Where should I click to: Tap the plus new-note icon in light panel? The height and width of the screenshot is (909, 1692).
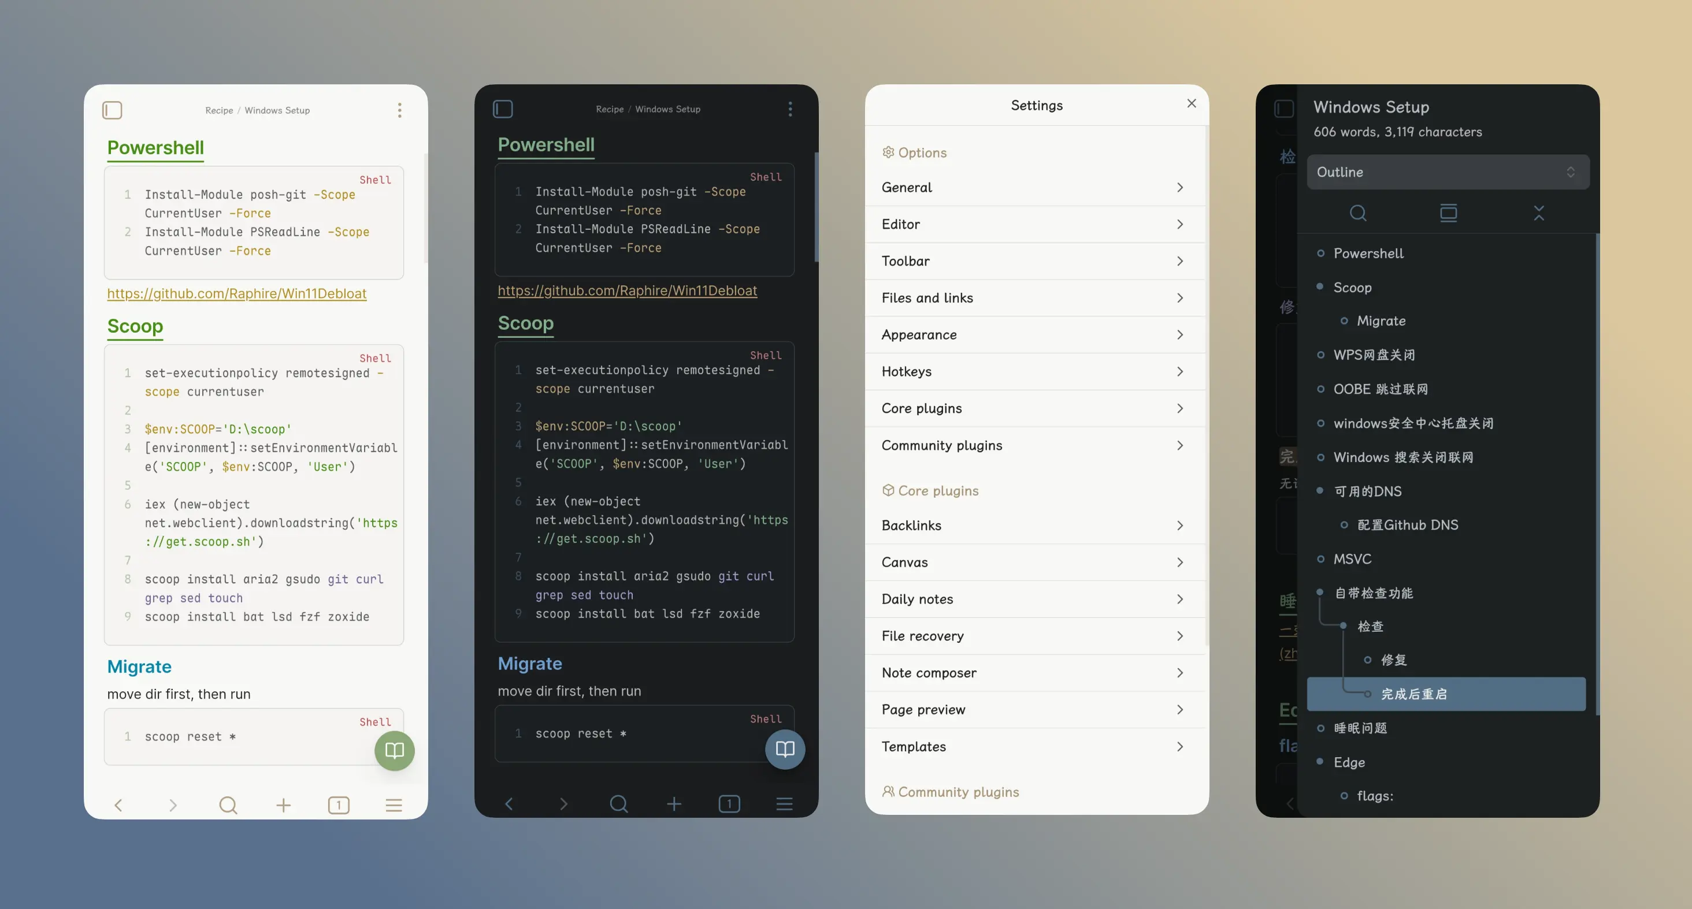283,805
